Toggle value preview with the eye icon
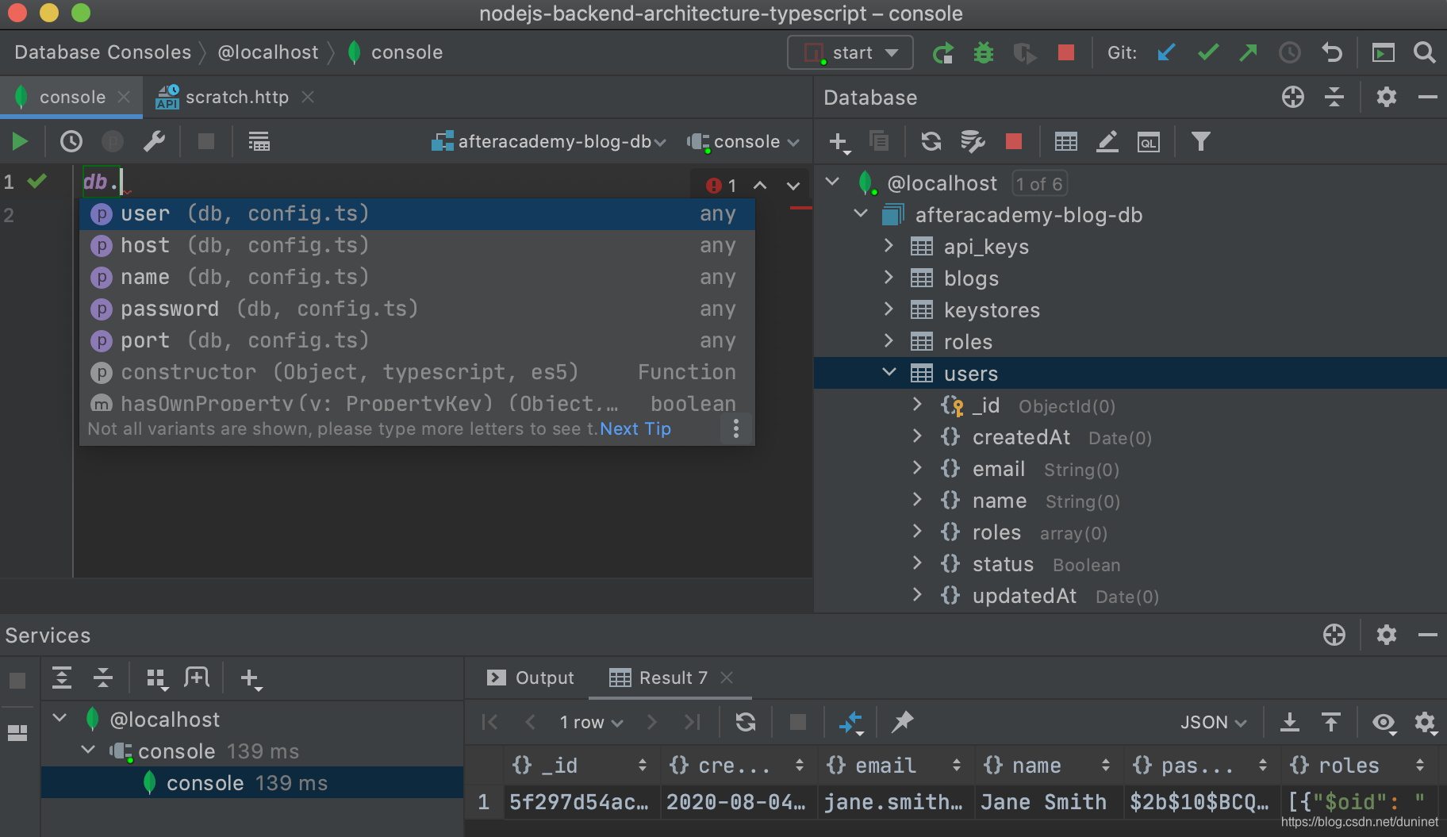This screenshot has width=1447, height=837. pyautogui.click(x=1384, y=723)
